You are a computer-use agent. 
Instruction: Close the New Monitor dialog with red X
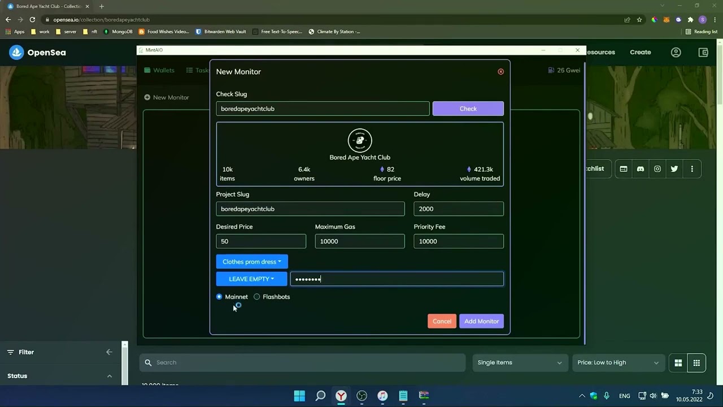(x=500, y=72)
